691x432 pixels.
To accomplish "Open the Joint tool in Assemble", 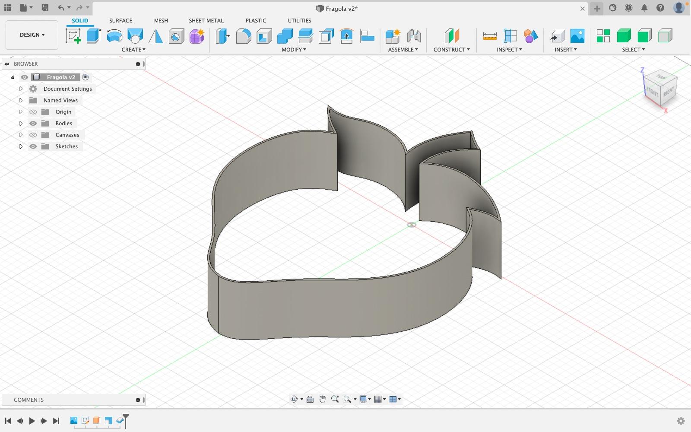I will point(414,36).
